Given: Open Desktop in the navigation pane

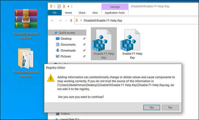Looking at the screenshot, I should (66, 39).
